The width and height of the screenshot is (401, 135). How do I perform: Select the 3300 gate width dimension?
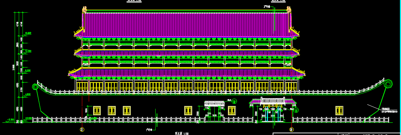[273, 116]
